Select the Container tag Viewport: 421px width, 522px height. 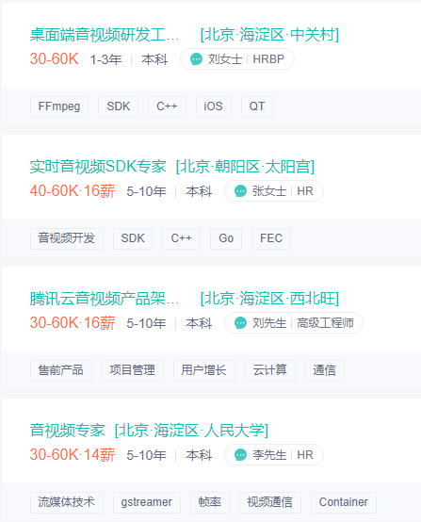click(344, 502)
